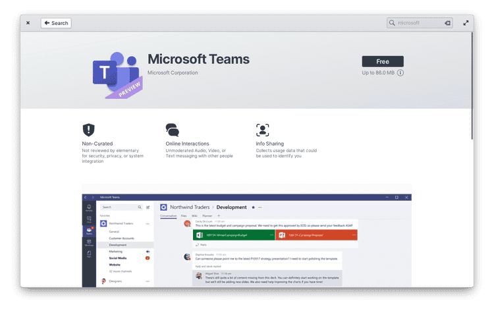
Task: Click the Northwind Traders team row
Action: tap(125, 223)
